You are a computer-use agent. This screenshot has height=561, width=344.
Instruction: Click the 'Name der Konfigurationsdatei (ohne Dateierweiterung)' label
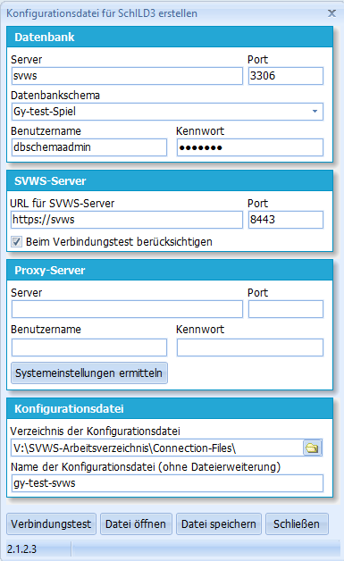pyautogui.click(x=146, y=467)
